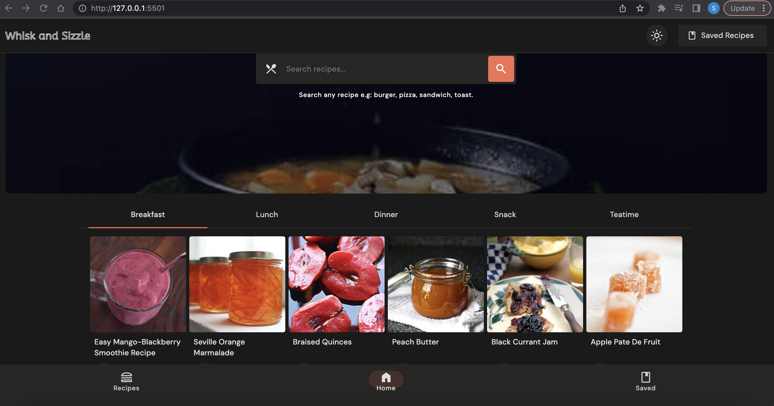
Task: Open the Chrome three-dot menu
Action: click(763, 8)
